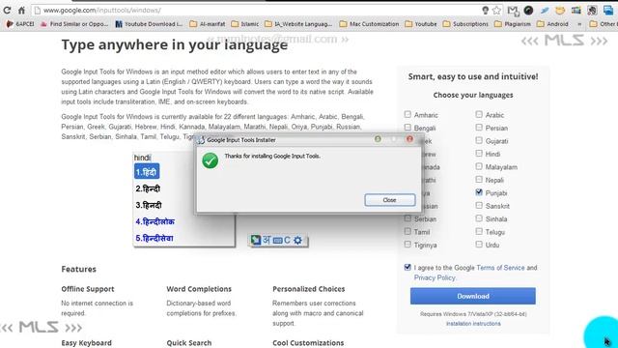Check the Sinhala language checkbox
The width and height of the screenshot is (618, 348).
(x=479, y=218)
